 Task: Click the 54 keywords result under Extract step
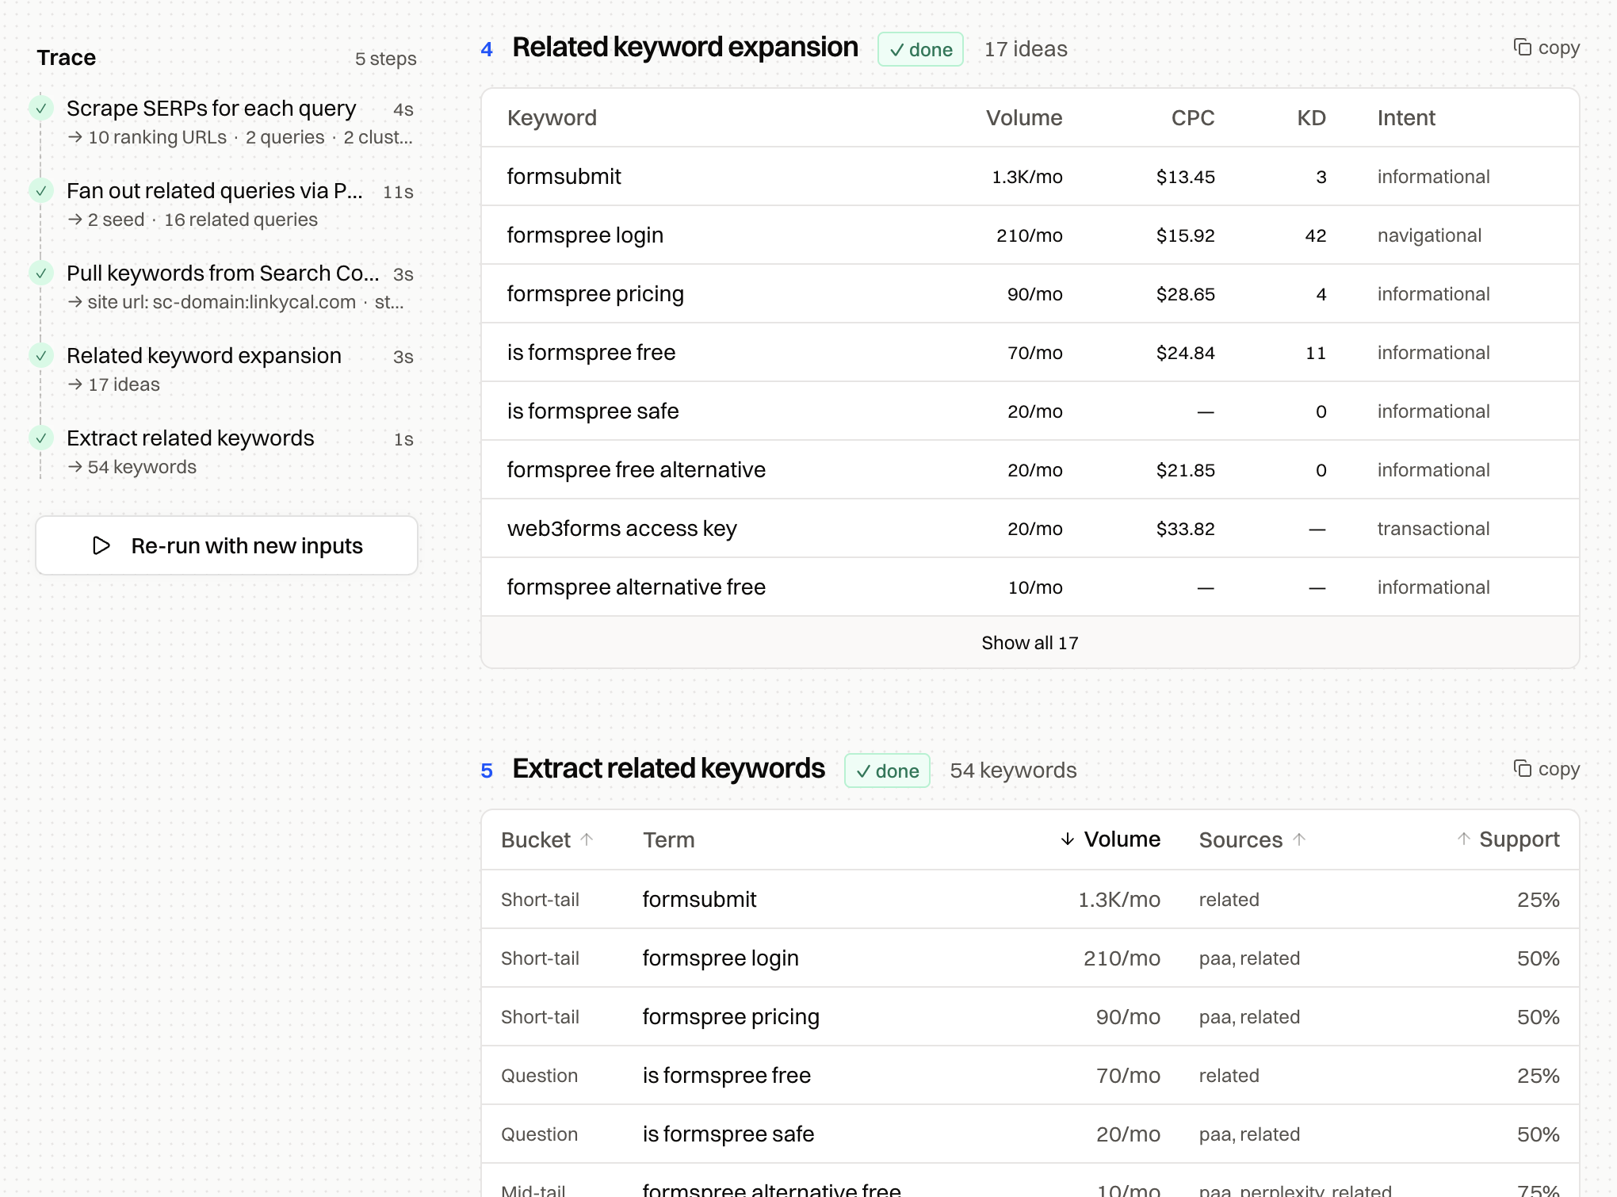coord(142,467)
